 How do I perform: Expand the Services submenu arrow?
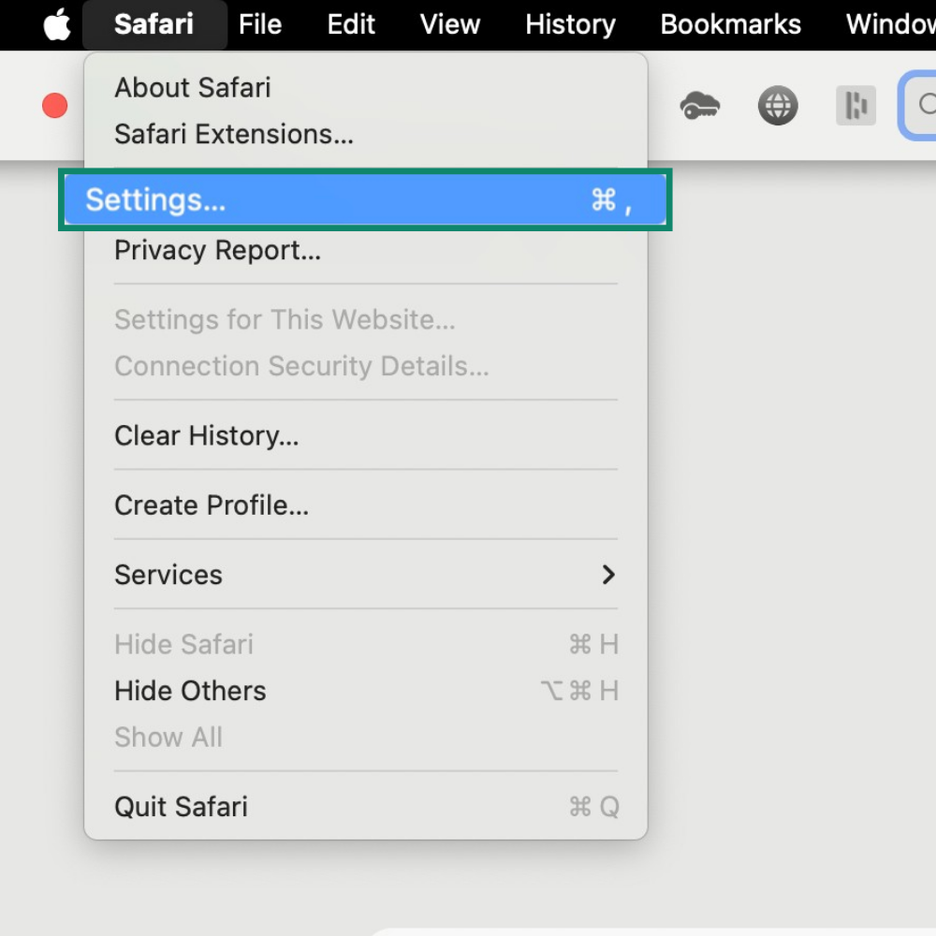click(608, 575)
